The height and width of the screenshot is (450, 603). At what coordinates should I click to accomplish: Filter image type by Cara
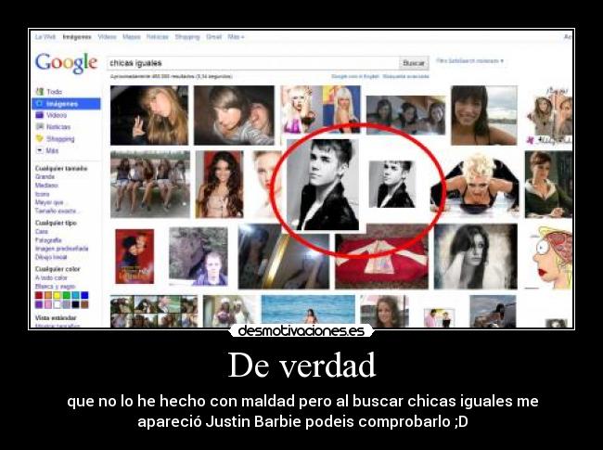[42, 232]
